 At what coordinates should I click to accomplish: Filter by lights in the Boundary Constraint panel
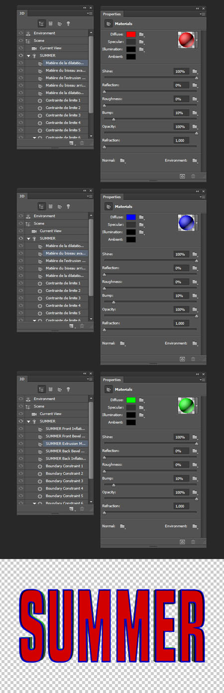(x=68, y=389)
